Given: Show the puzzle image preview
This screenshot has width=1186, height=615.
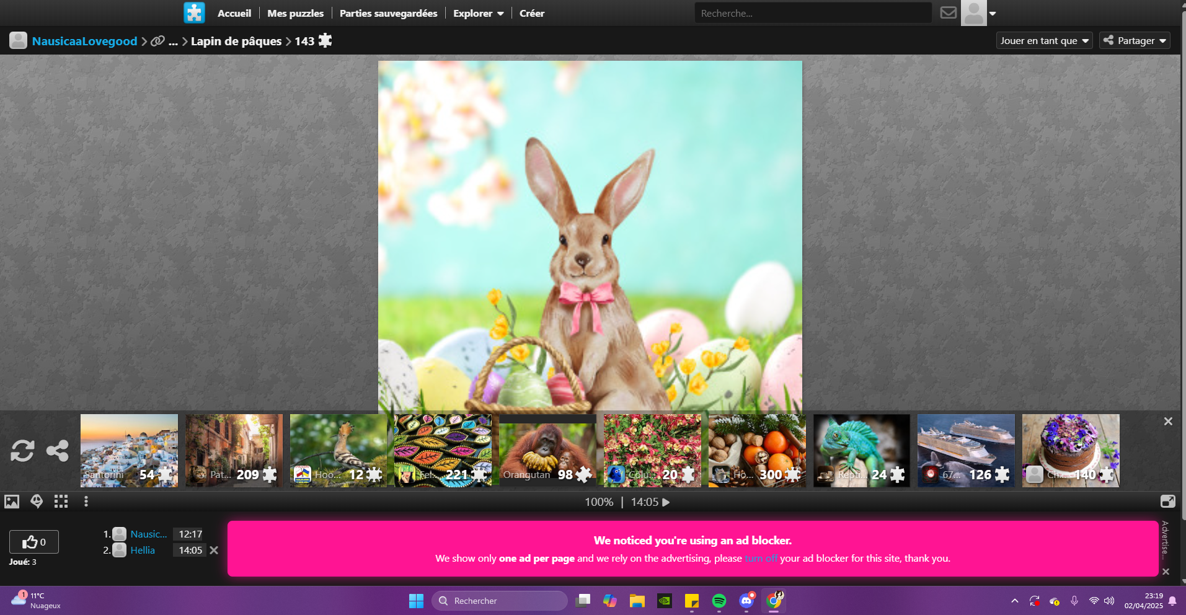Looking at the screenshot, I should pos(12,502).
